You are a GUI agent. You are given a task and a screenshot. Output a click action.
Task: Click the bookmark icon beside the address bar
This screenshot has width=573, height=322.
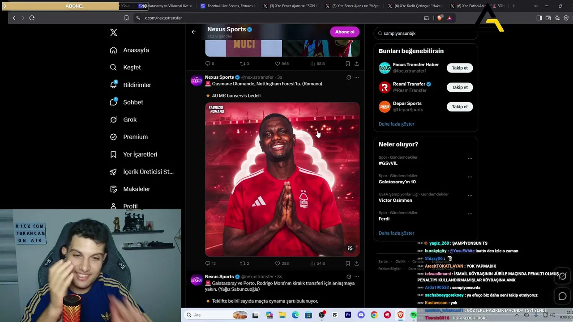tap(126, 18)
